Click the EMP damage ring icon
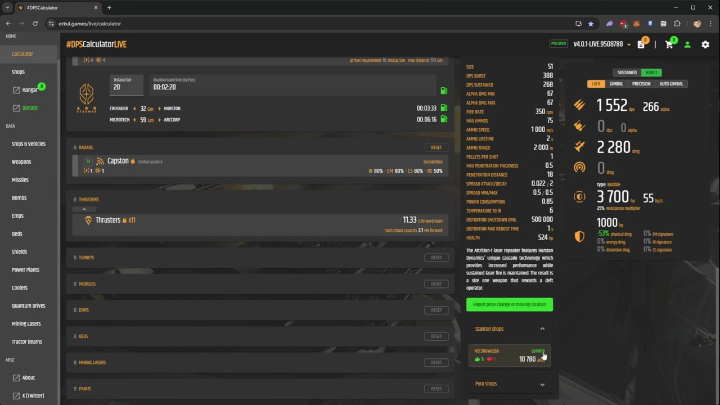This screenshot has width=720, height=405. pyautogui.click(x=579, y=167)
